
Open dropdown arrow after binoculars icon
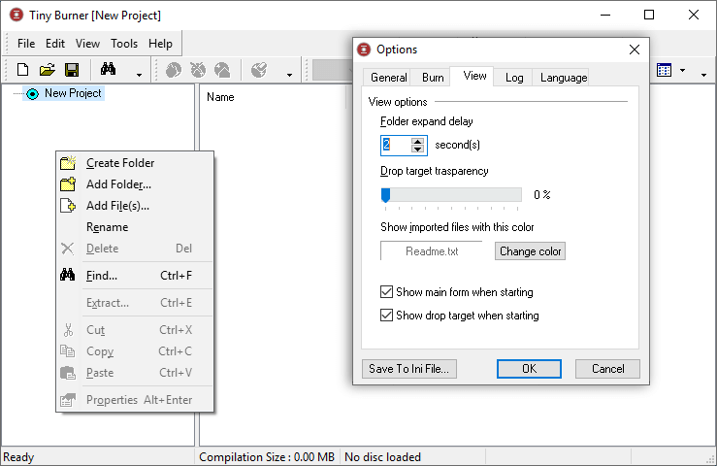(139, 73)
